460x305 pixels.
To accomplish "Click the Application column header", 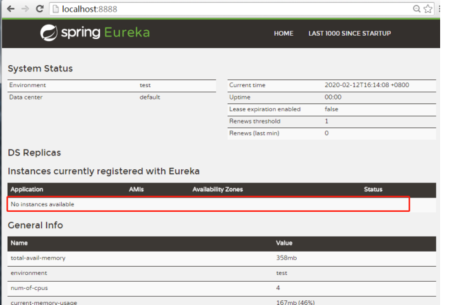I will (27, 189).
